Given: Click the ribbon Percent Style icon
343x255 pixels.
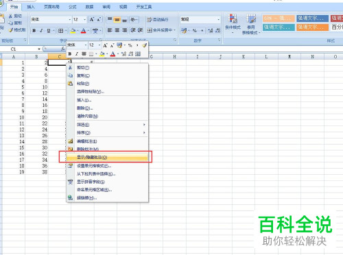Looking at the screenshot, I should pos(195,30).
